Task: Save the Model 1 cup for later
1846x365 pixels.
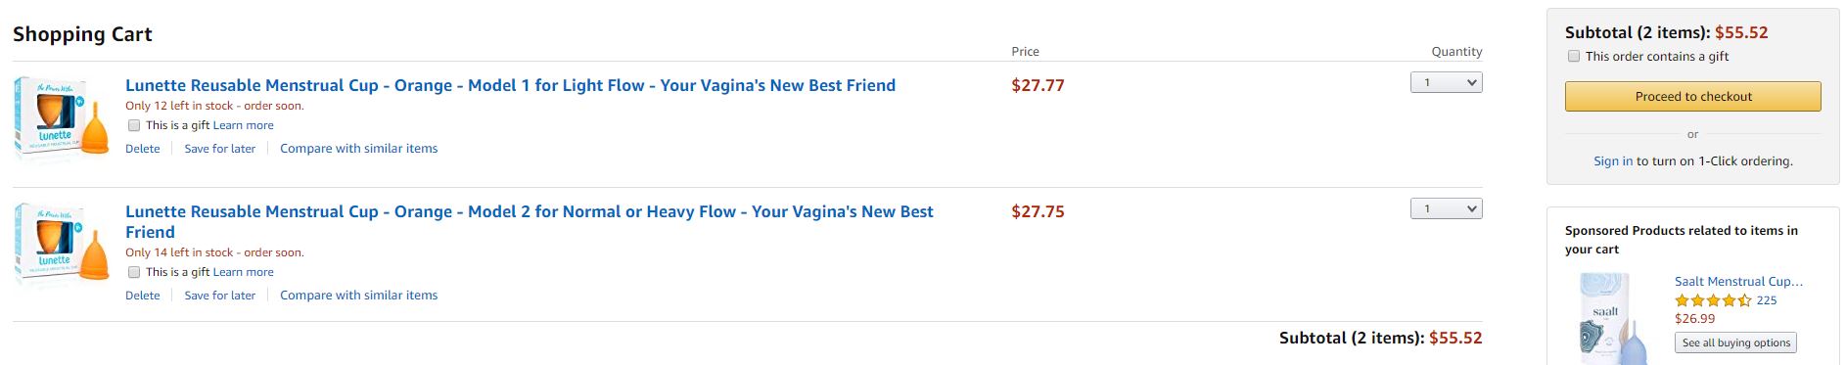Action: click(x=220, y=149)
